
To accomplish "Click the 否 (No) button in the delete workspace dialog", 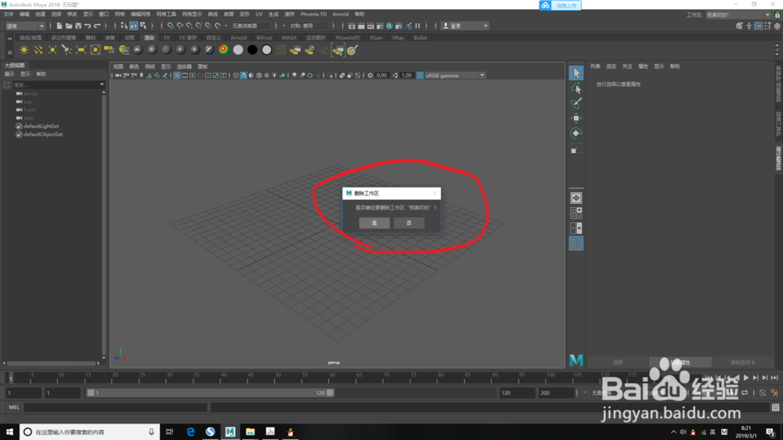I will (409, 223).
